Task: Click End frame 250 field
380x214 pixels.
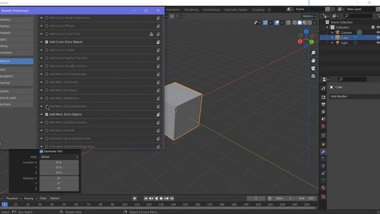Action: click(x=306, y=199)
